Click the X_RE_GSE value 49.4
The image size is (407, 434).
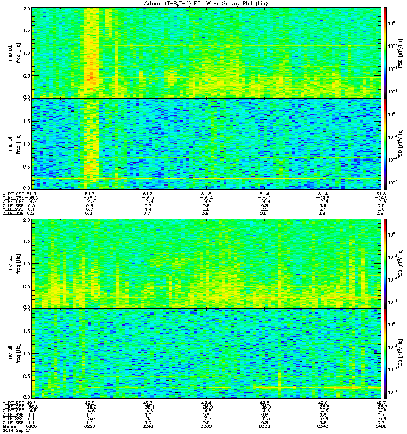click(207, 403)
